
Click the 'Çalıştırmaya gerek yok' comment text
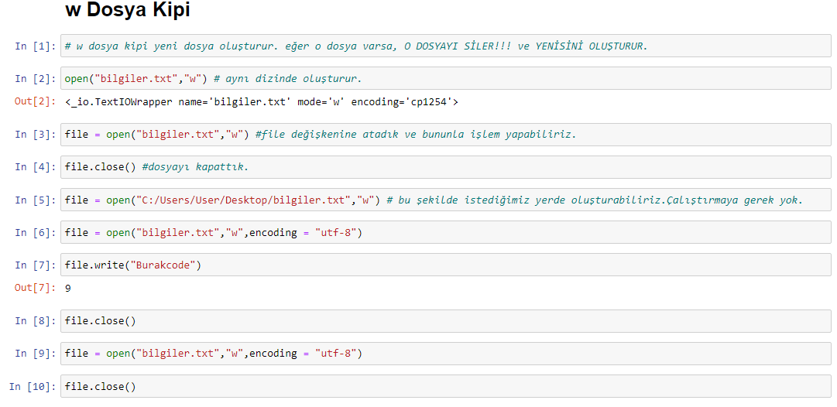736,200
